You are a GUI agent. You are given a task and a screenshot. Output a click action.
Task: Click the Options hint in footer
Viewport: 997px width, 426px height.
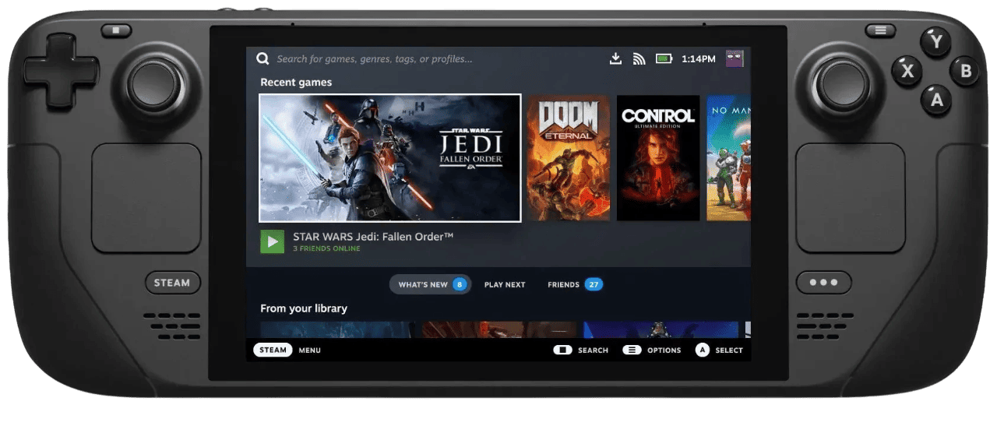coord(652,350)
